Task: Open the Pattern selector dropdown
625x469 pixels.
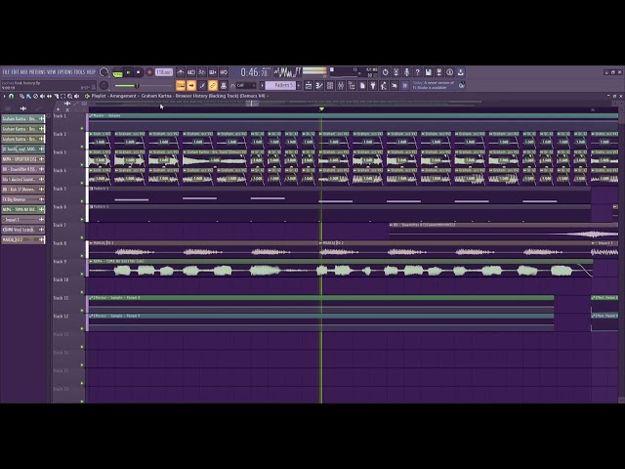Action: click(x=280, y=85)
